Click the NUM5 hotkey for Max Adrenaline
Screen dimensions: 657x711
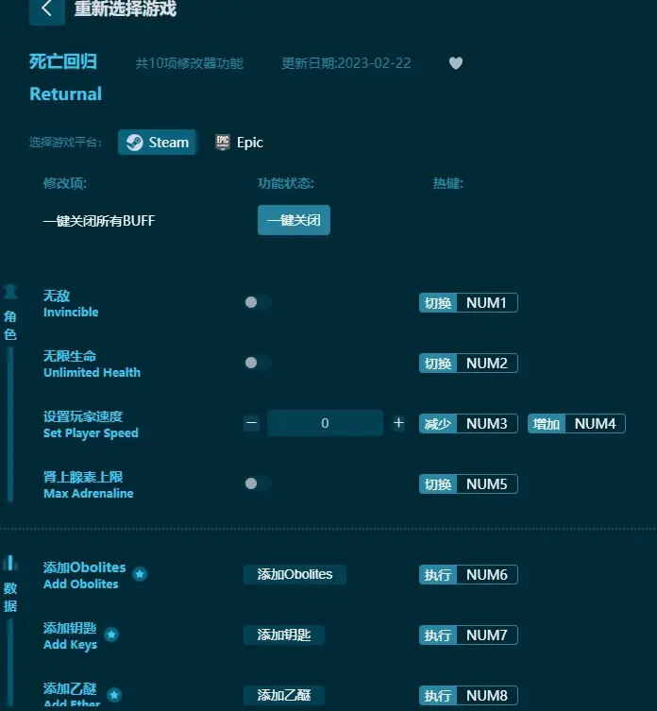pyautogui.click(x=468, y=483)
